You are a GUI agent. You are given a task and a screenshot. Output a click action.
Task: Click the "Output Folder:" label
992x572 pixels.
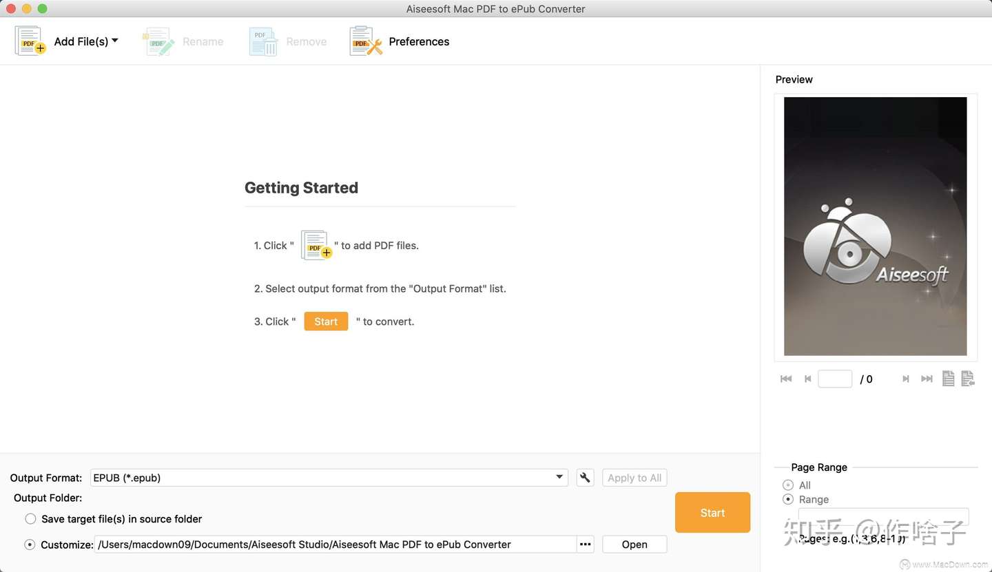pos(48,498)
